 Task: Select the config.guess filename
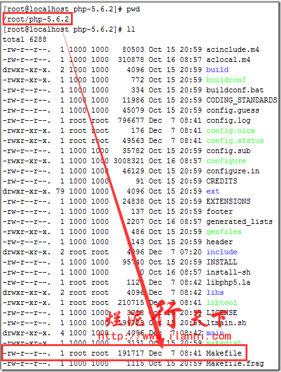point(233,110)
